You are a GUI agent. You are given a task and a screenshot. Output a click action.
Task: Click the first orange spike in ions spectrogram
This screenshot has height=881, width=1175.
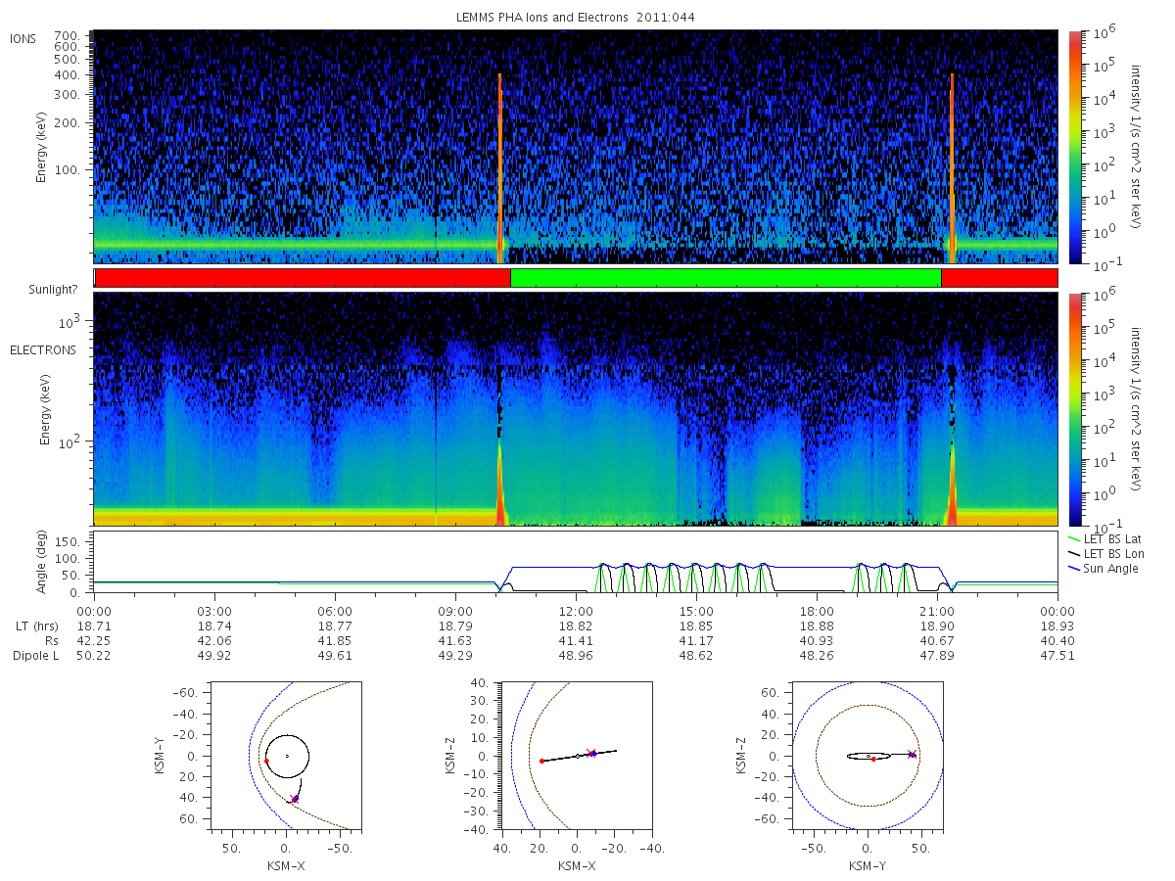click(x=499, y=168)
